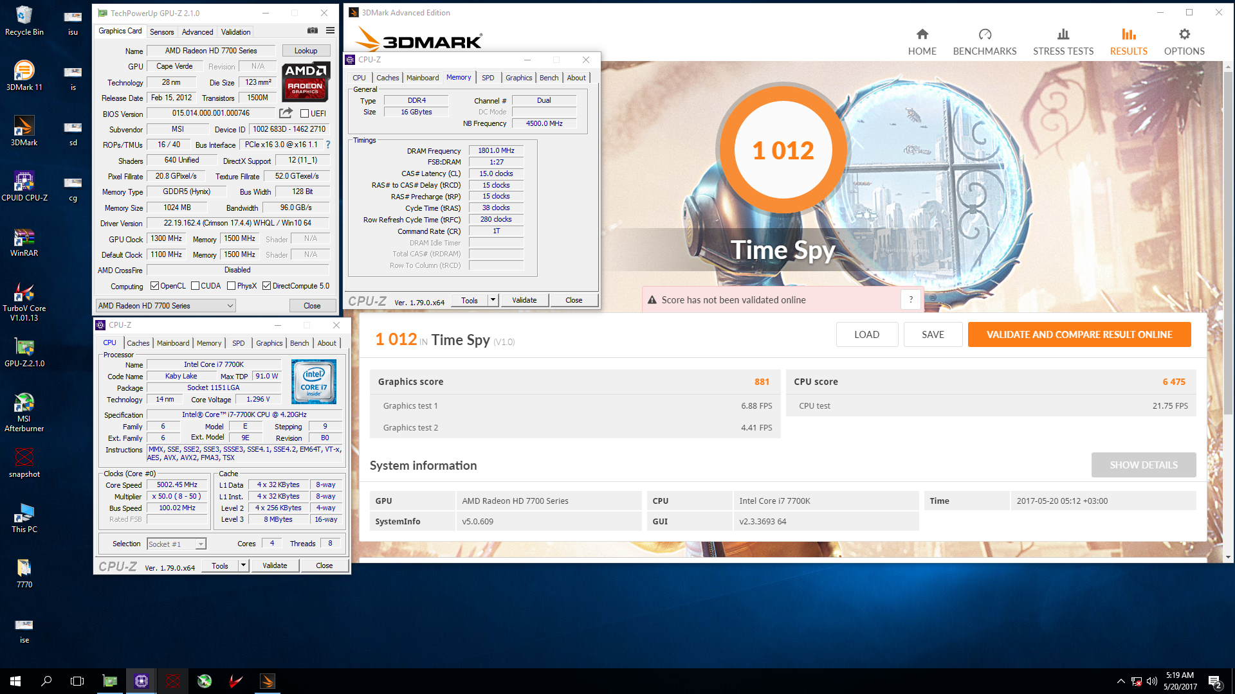Open Tools dropdown arrow in CPU-Z memory window
This screenshot has width=1235, height=694.
pos(493,299)
